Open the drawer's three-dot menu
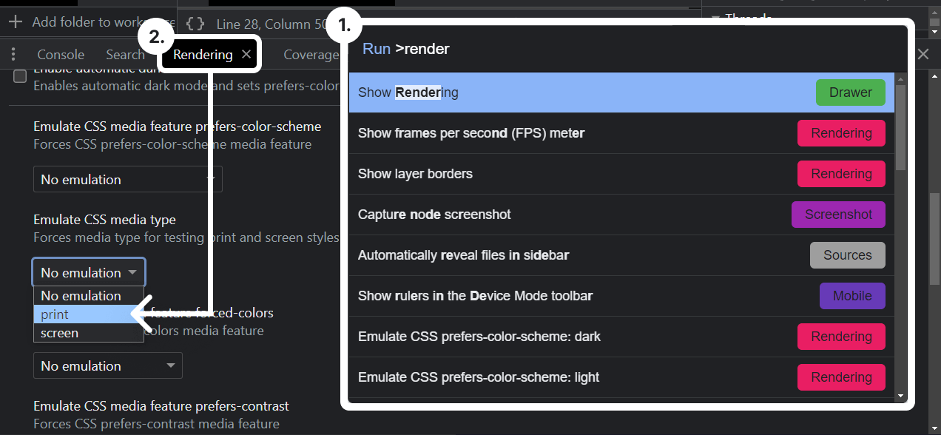The width and height of the screenshot is (941, 435). click(13, 55)
